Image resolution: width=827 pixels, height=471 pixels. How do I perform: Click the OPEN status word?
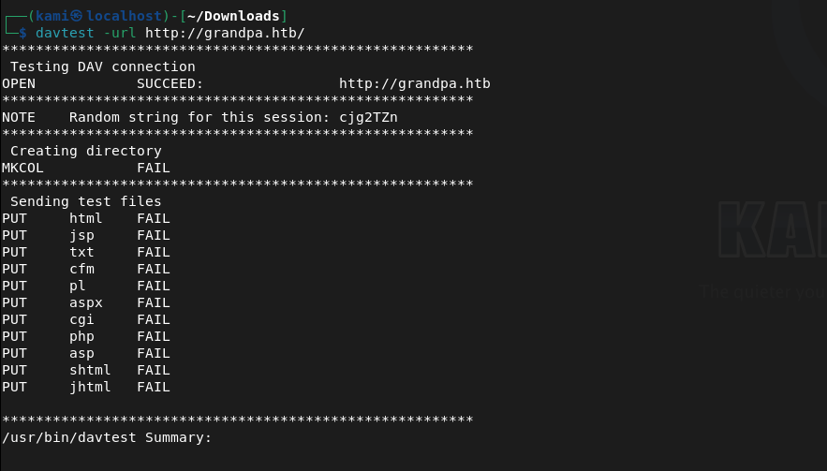(19, 83)
